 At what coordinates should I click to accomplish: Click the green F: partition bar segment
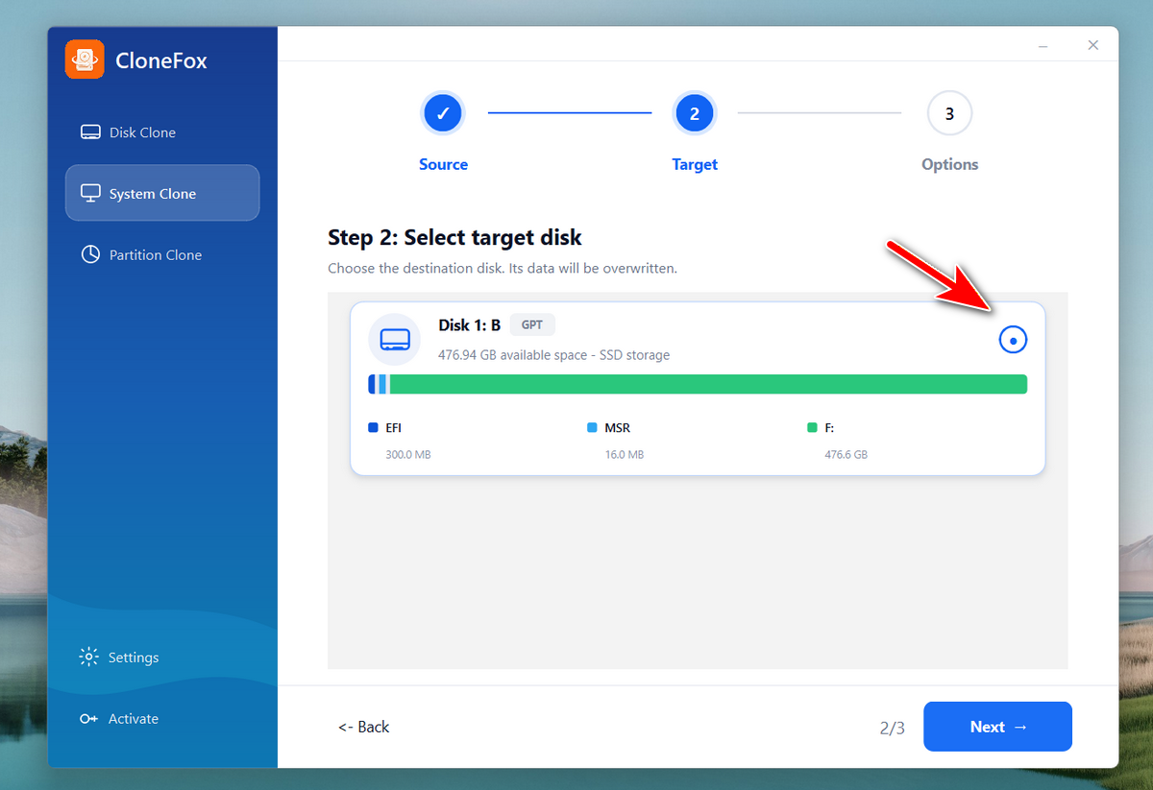(x=708, y=384)
